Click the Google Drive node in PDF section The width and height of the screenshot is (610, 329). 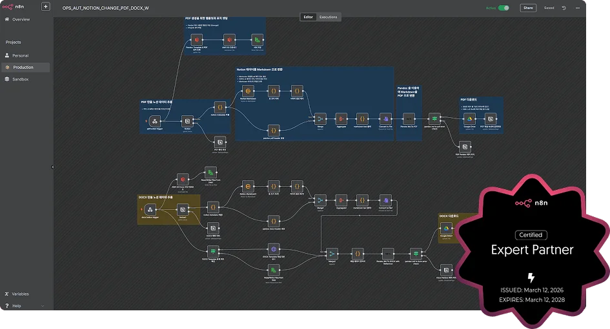(469, 119)
